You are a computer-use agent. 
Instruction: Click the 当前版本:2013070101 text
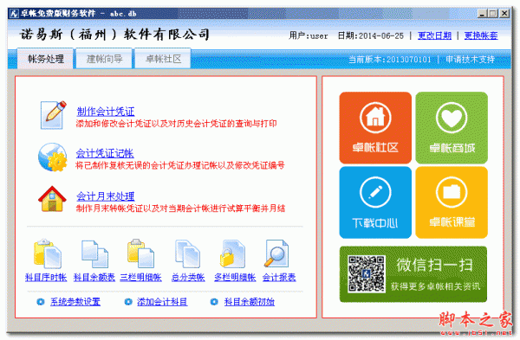pyautogui.click(x=390, y=59)
